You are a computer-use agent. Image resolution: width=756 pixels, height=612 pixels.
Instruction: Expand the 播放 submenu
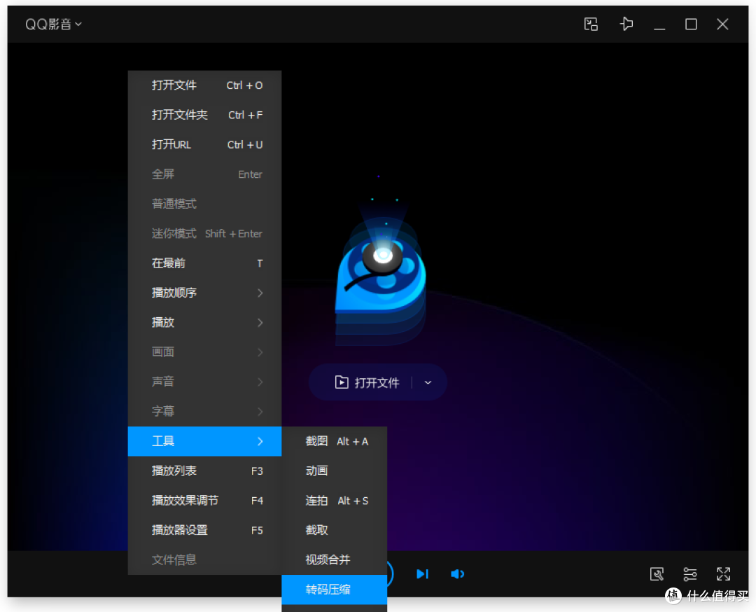(x=204, y=323)
